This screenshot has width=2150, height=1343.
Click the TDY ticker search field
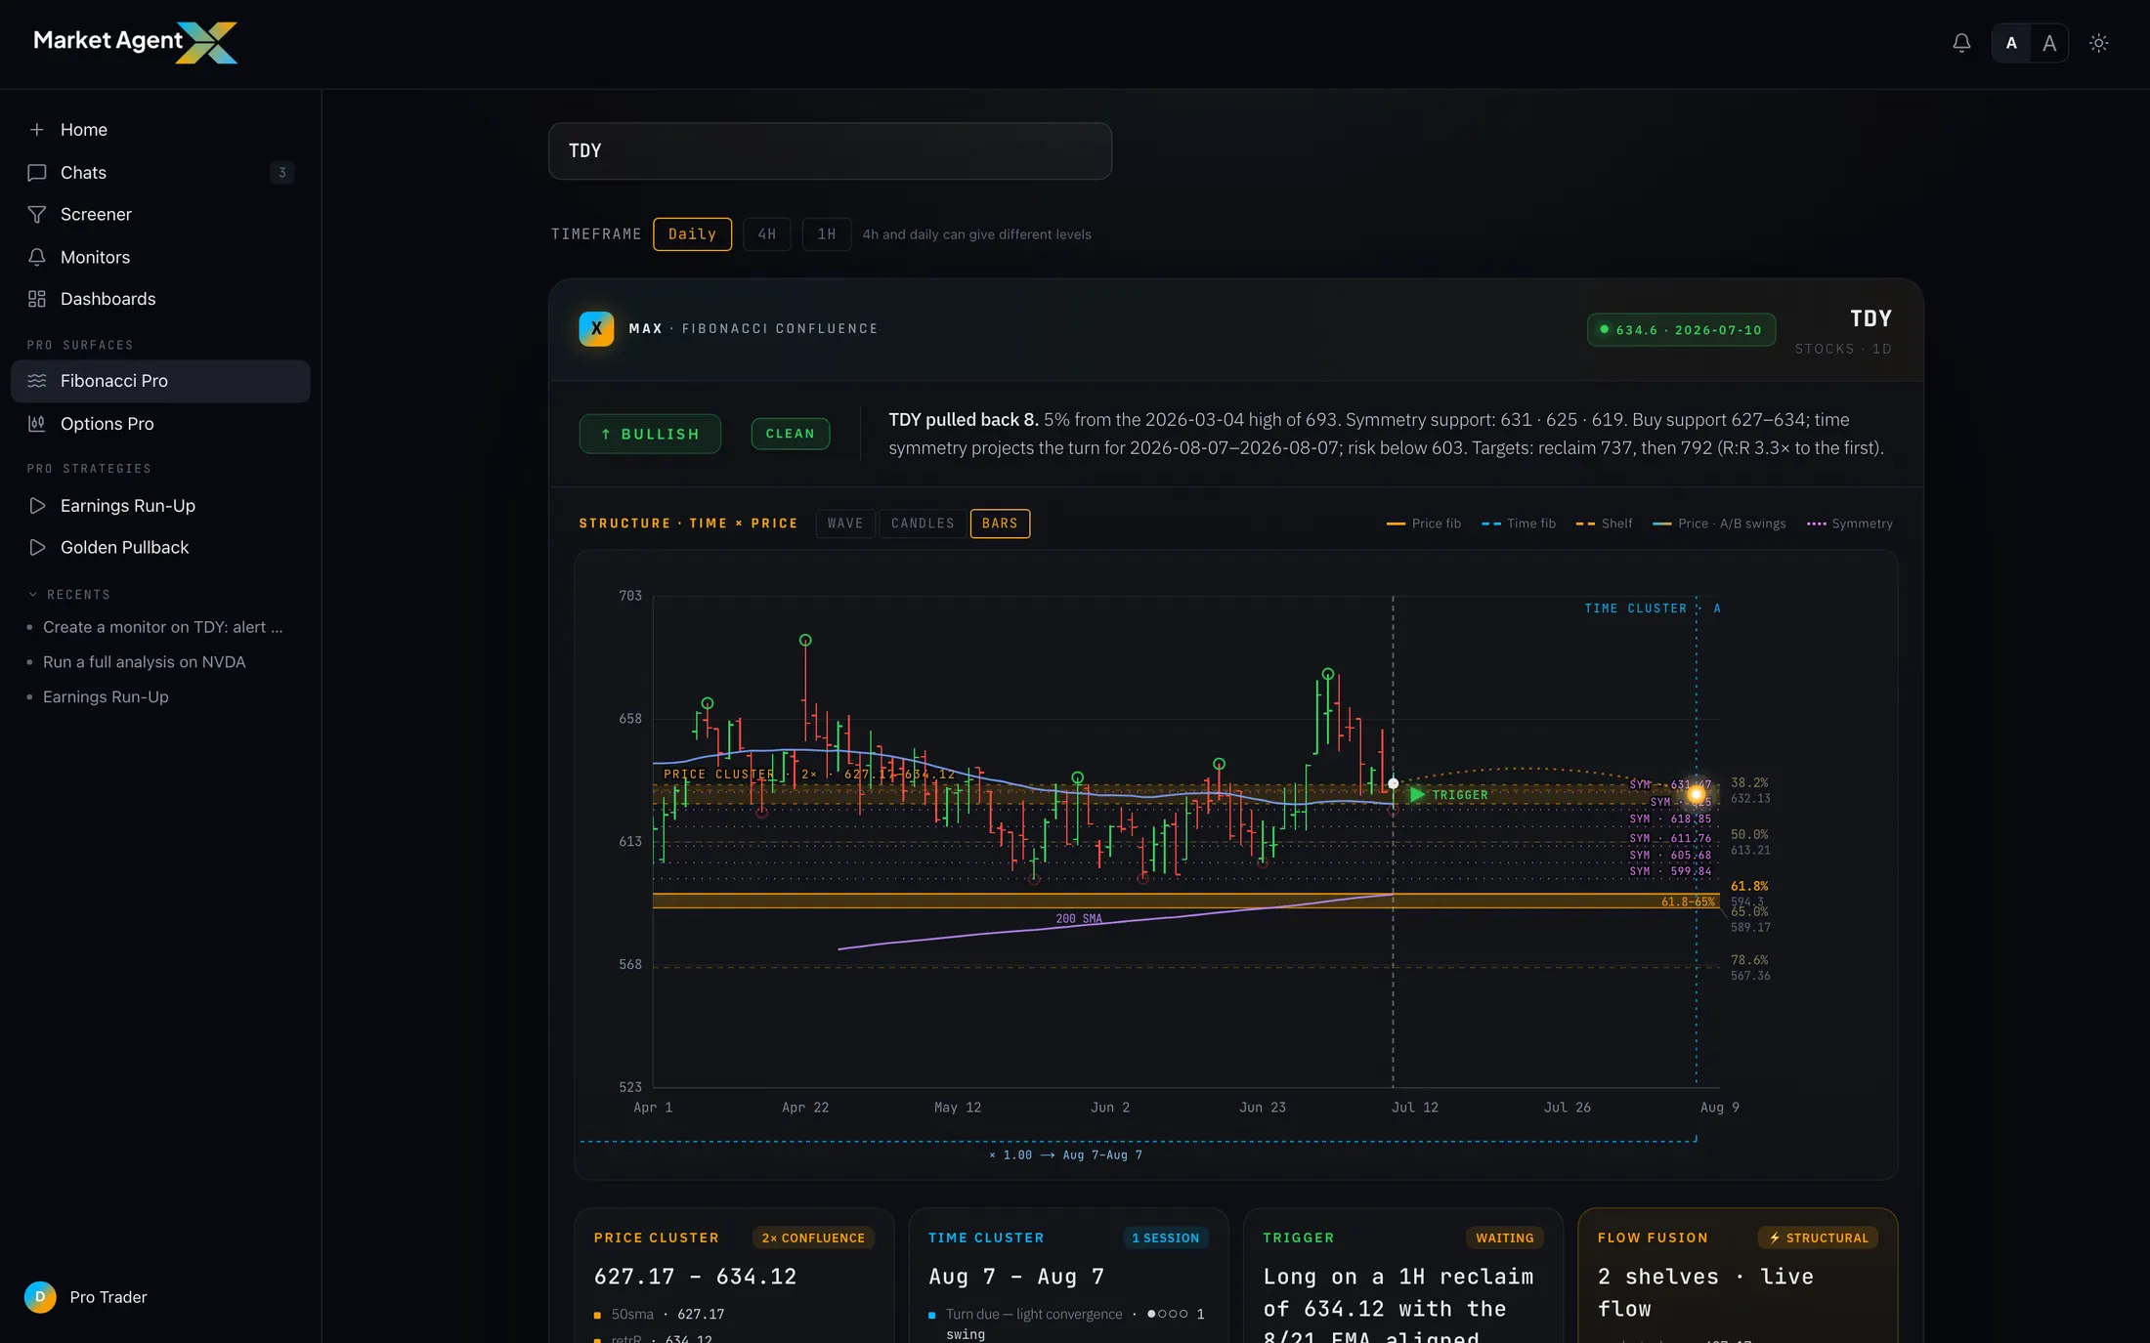coord(830,150)
